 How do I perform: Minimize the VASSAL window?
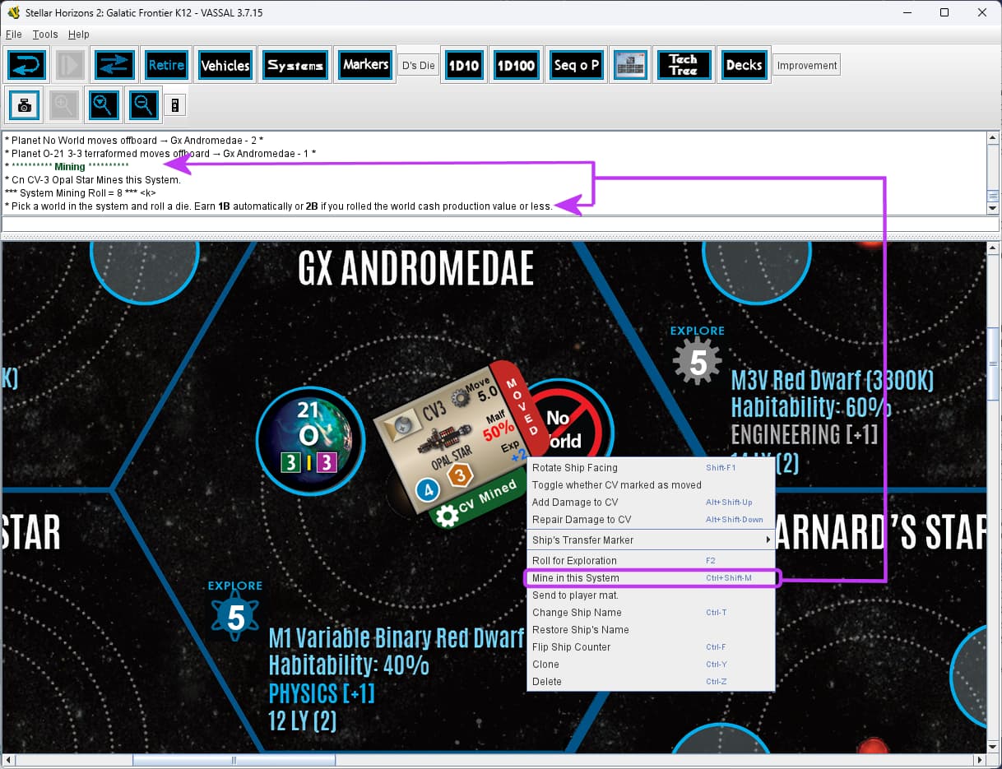pos(907,13)
